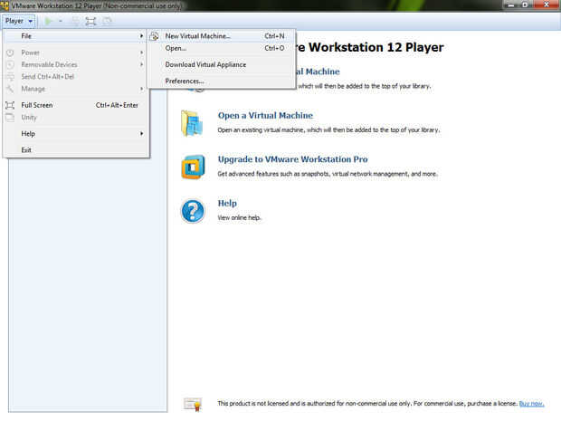This screenshot has width=561, height=421.
Task: Click Upgrade to VMware Workstation Pro link
Action: [292, 159]
